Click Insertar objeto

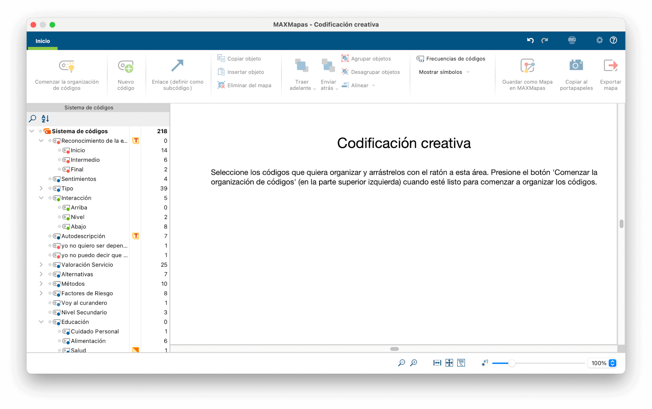(241, 72)
